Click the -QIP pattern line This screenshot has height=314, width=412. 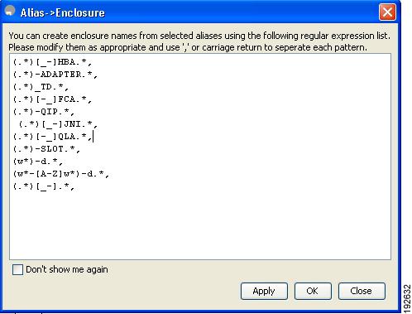[44, 112]
